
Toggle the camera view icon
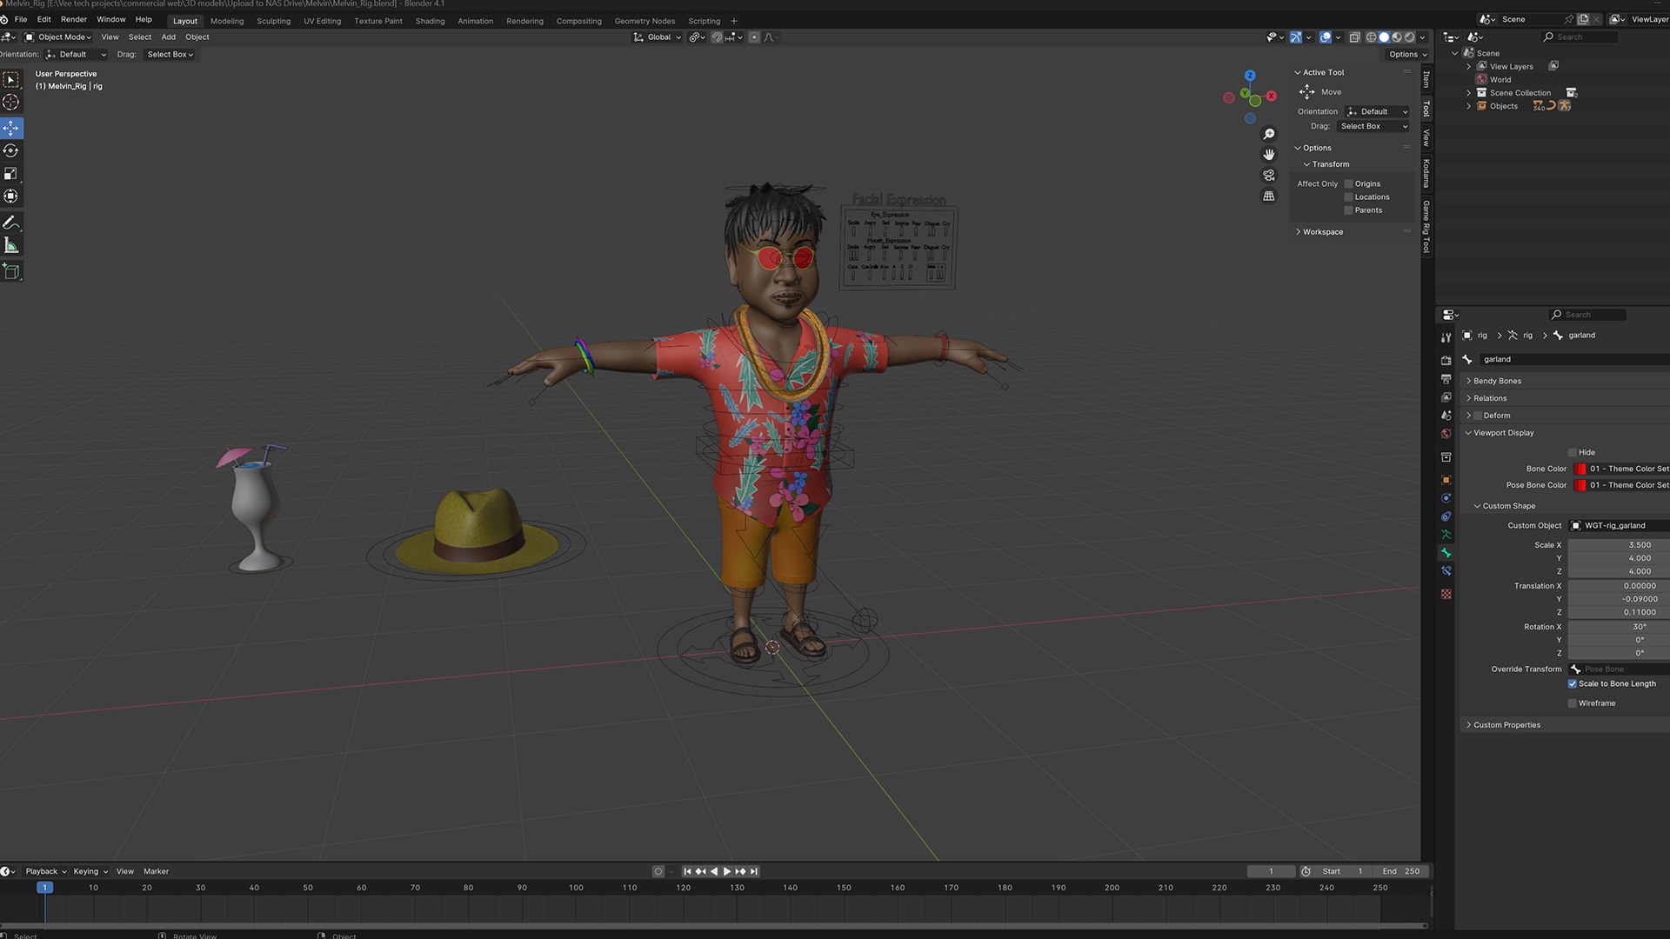1269,176
